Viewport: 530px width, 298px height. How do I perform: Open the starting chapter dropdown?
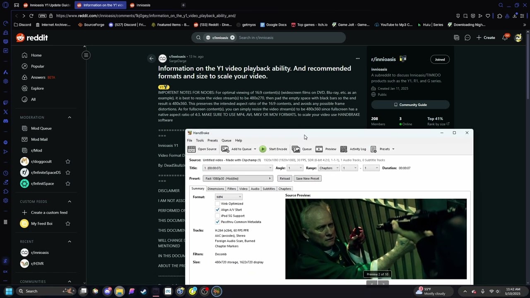pos(349,168)
